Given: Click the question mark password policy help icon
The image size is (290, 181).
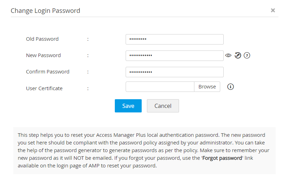Looking at the screenshot, I should click(247, 55).
